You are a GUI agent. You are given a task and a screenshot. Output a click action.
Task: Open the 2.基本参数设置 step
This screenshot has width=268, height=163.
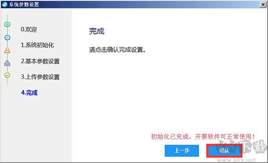pos(40,61)
